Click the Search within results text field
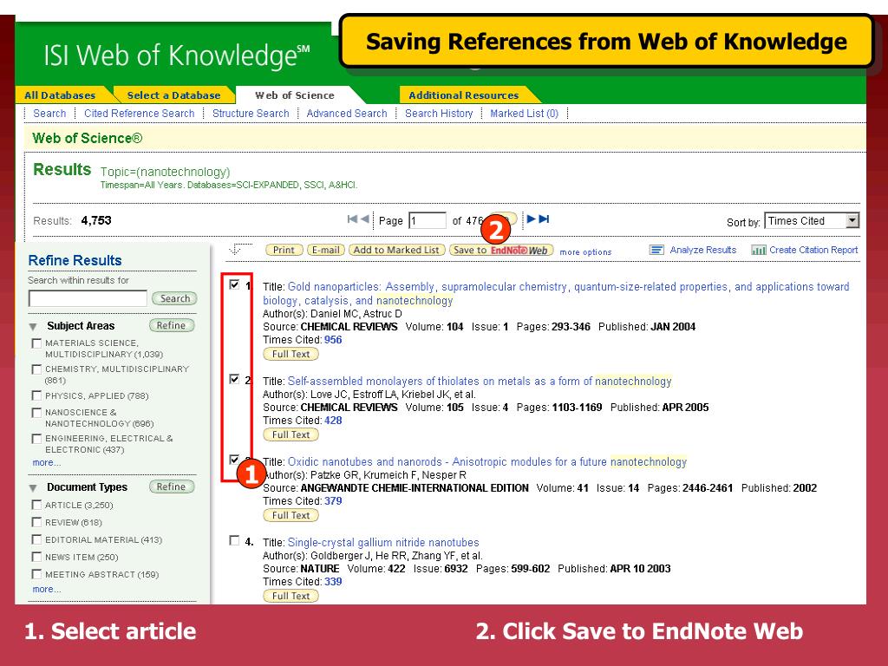This screenshot has width=888, height=666. (x=88, y=298)
